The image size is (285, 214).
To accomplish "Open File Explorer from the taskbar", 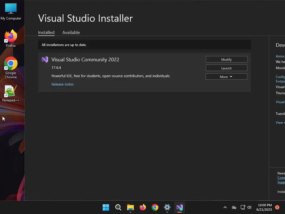I will coord(130,207).
